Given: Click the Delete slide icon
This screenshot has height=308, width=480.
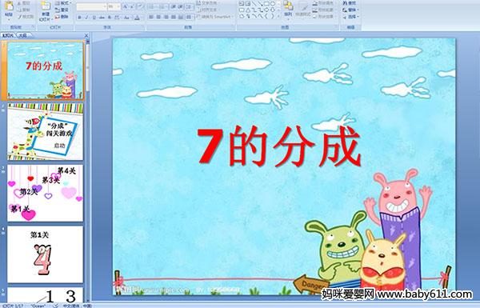Looking at the screenshot, I should pos(62,17).
